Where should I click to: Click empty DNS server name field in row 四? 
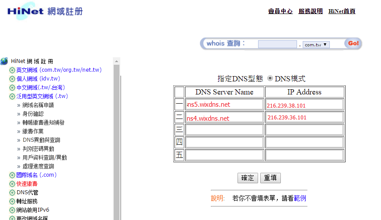pyautogui.click(x=224, y=142)
